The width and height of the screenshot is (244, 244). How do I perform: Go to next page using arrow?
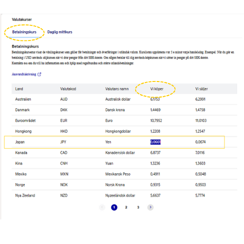coord(150,207)
